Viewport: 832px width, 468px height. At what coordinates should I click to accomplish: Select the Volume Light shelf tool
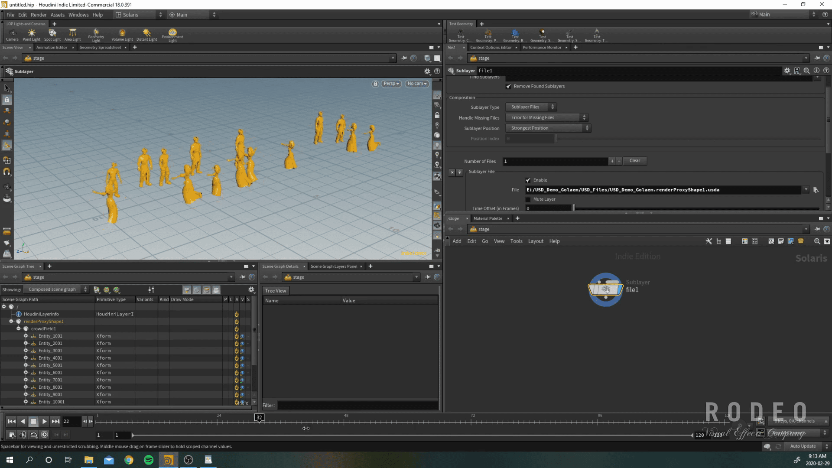(122, 35)
